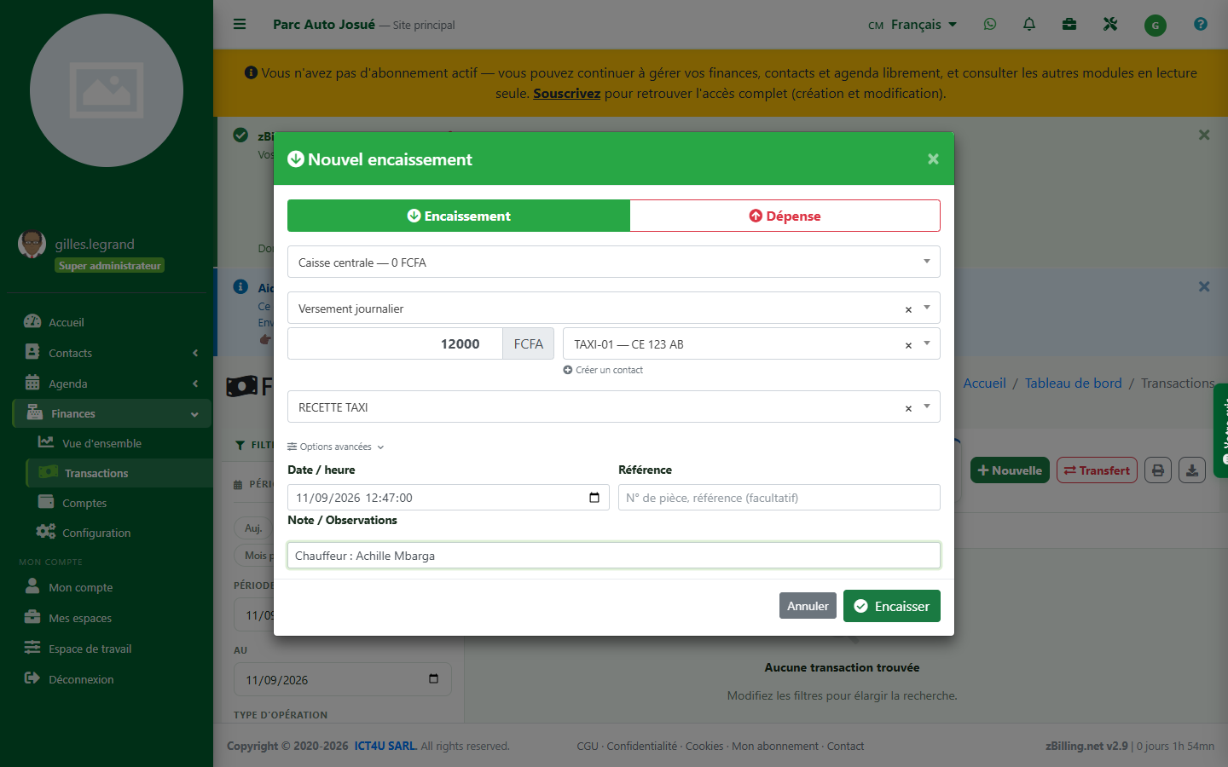Screen dimensions: 1228x767
Task: Click the Note / Observations field
Action: [x=614, y=556]
